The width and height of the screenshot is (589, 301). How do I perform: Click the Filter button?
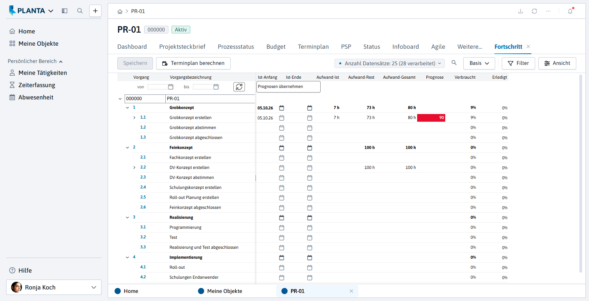(518, 63)
